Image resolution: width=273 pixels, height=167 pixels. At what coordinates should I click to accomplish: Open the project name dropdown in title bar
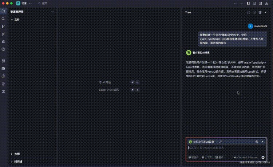24,3
